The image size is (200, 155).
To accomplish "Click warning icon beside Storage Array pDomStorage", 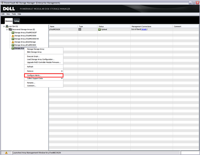I will [x=13, y=42].
